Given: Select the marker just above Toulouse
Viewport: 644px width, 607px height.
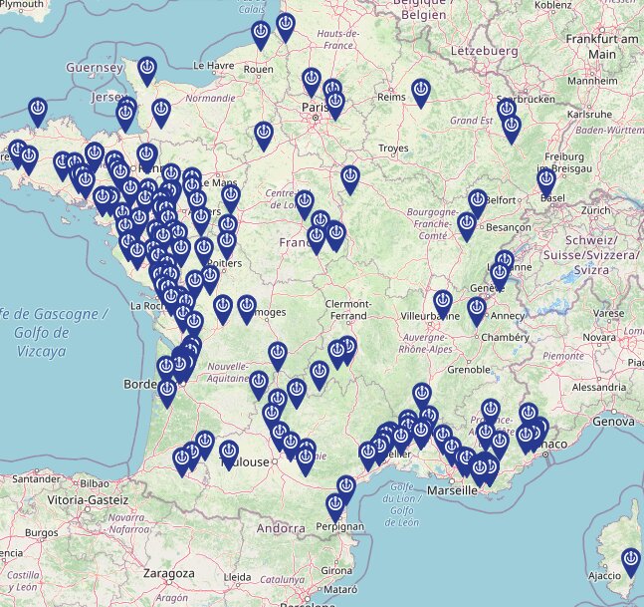Looking at the screenshot, I should pyautogui.click(x=229, y=453).
